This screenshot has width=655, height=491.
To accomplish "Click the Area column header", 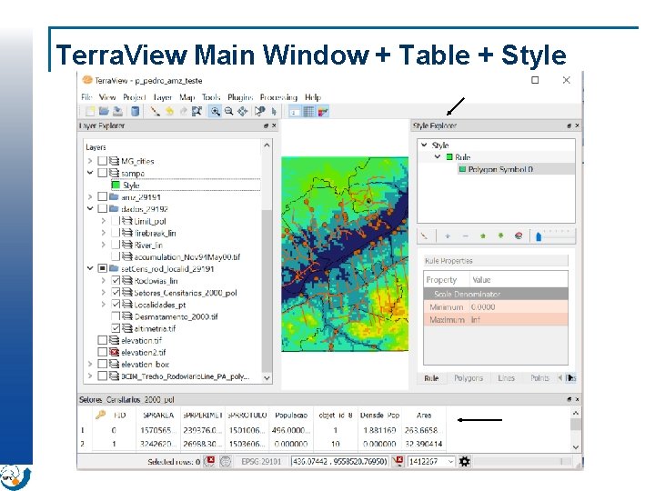I will 424,416.
